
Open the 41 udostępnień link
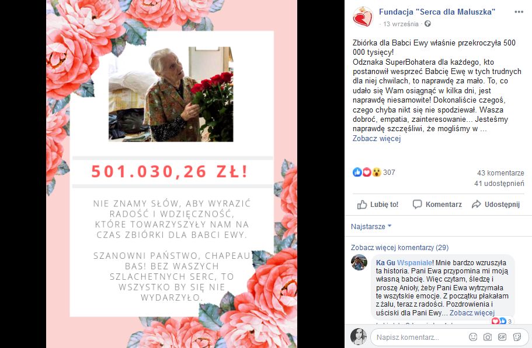pos(499,183)
